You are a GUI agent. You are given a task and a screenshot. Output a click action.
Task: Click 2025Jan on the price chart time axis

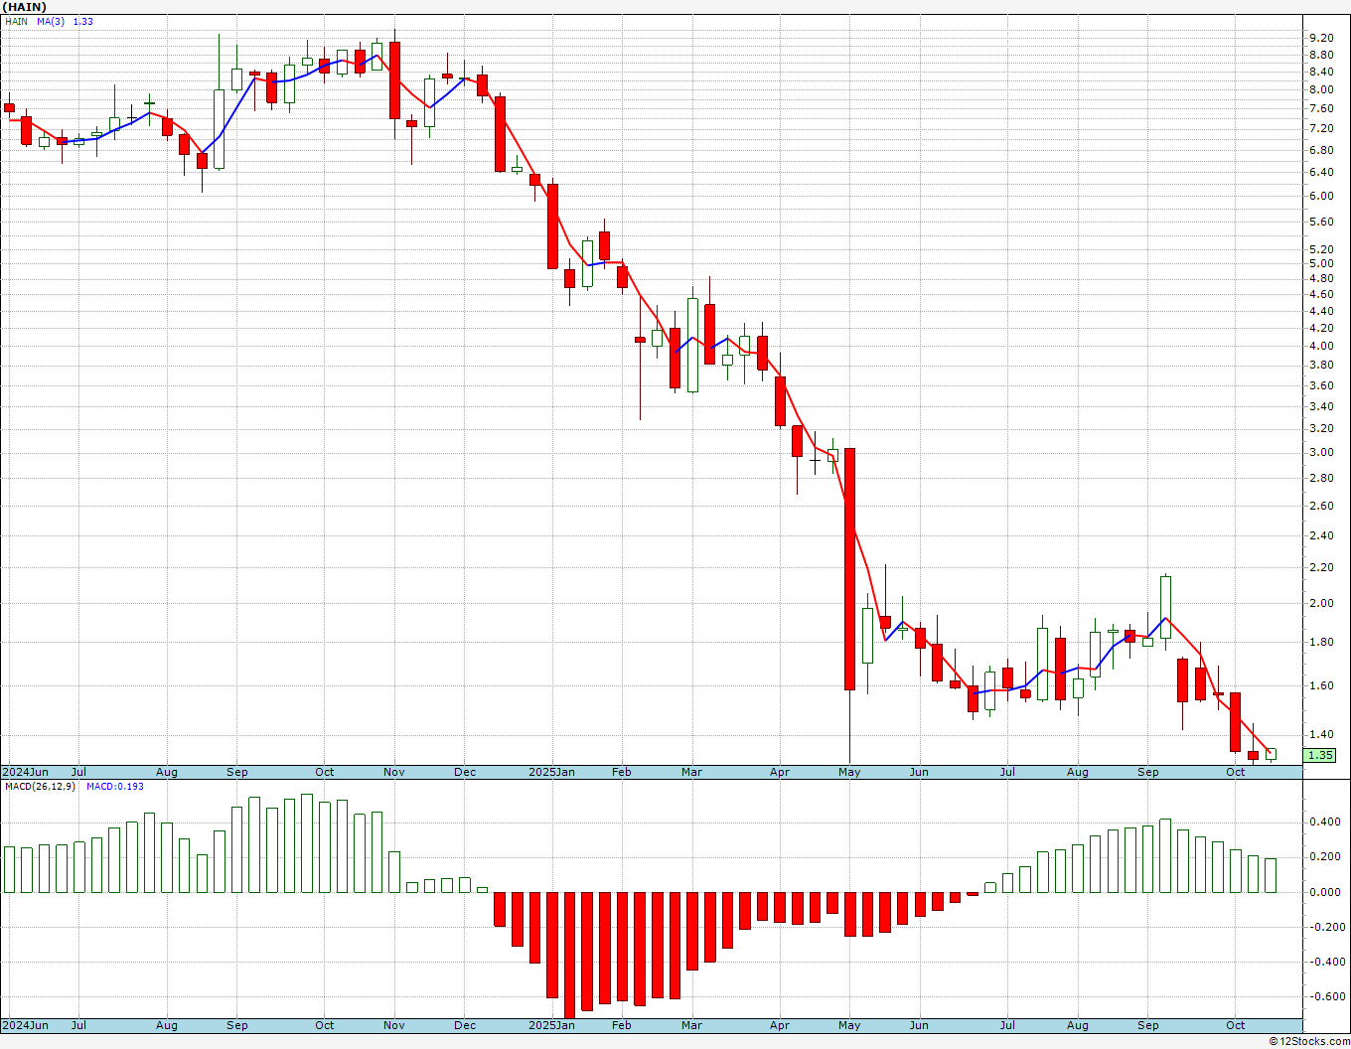(551, 772)
